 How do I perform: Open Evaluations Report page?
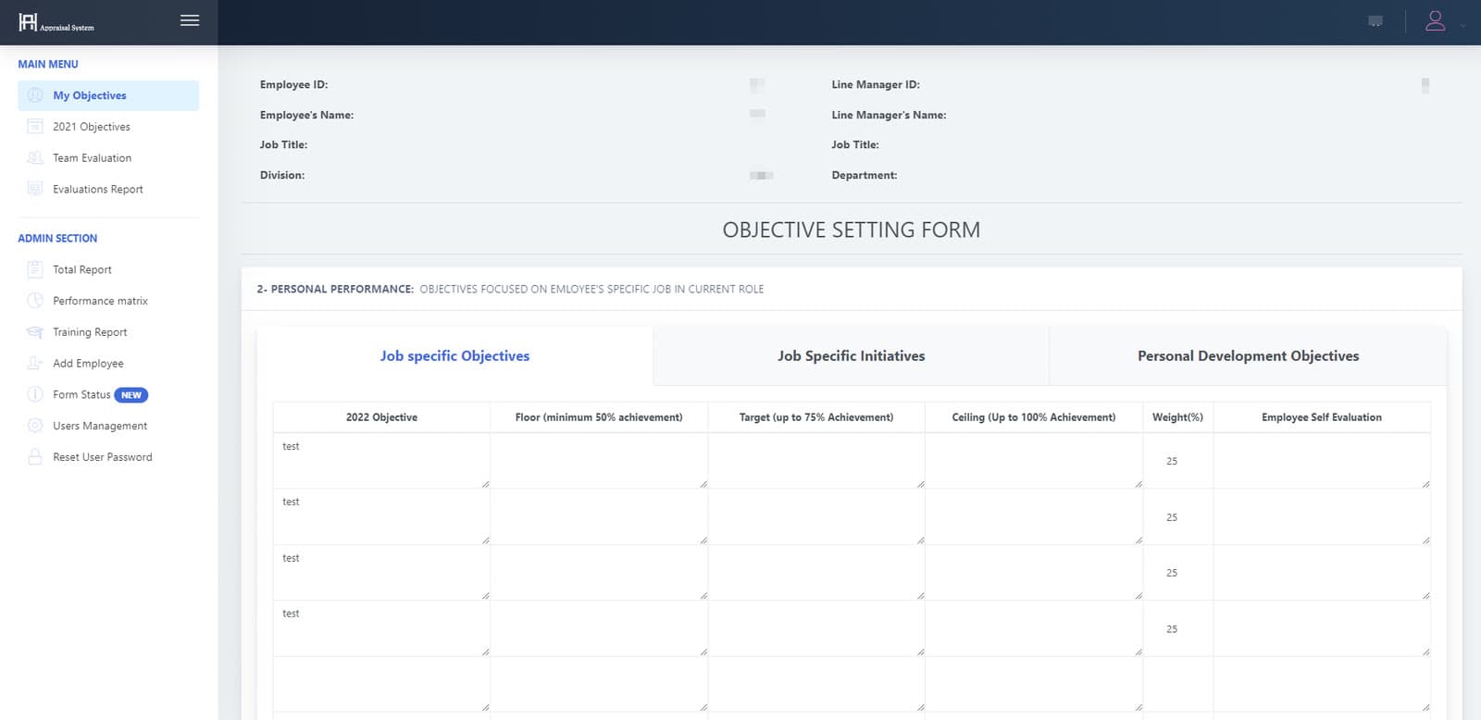(x=97, y=189)
